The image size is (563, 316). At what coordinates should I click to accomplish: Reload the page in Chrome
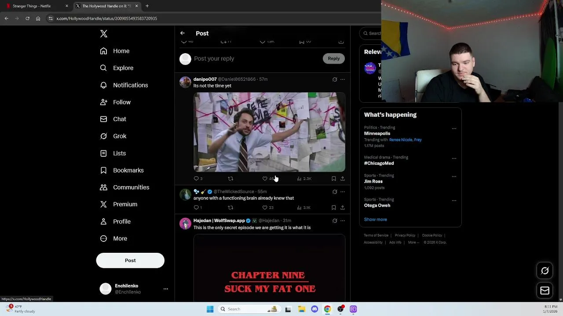pos(27,18)
